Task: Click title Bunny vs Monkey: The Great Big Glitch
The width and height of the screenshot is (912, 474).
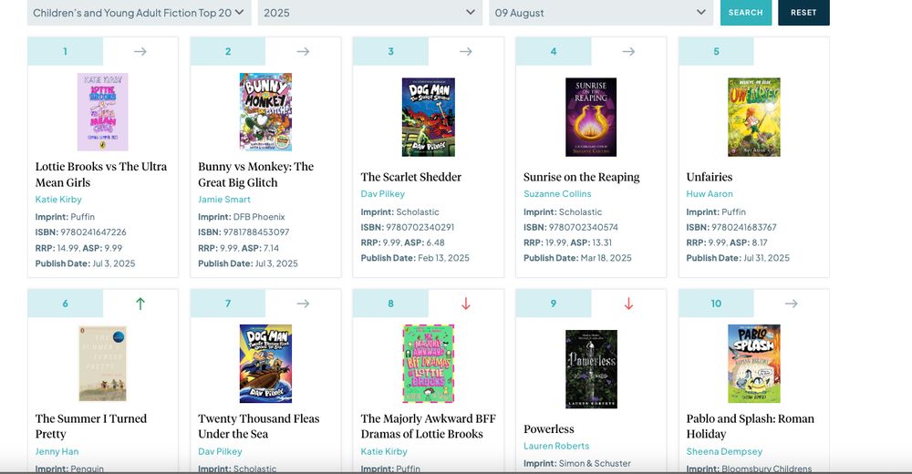Action: click(256, 174)
